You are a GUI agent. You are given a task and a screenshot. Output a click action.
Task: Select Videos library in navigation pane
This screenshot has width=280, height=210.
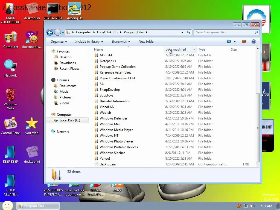click(x=64, y=103)
